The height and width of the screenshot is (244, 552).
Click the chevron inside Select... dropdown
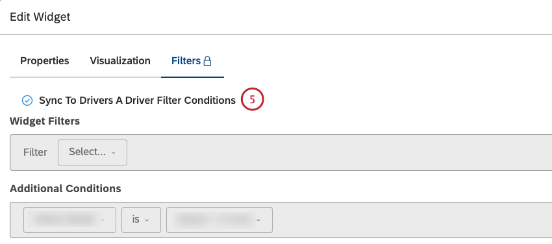click(x=113, y=153)
